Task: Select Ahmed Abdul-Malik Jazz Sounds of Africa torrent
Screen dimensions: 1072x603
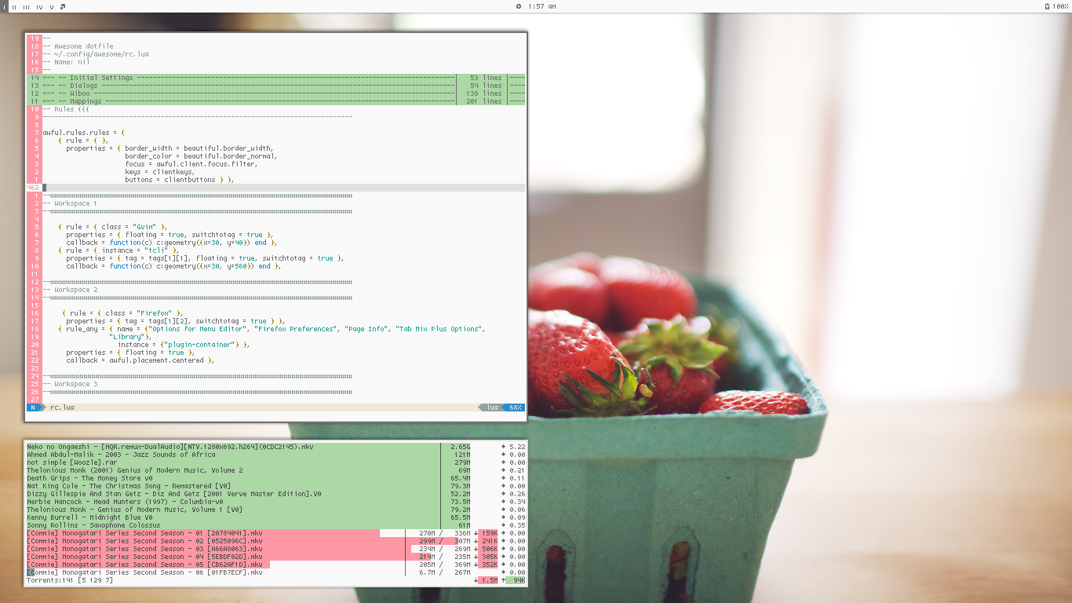Action: 276,455
